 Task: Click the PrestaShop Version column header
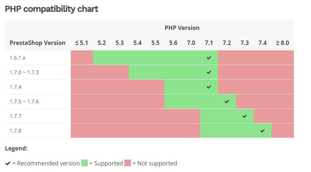click(38, 43)
